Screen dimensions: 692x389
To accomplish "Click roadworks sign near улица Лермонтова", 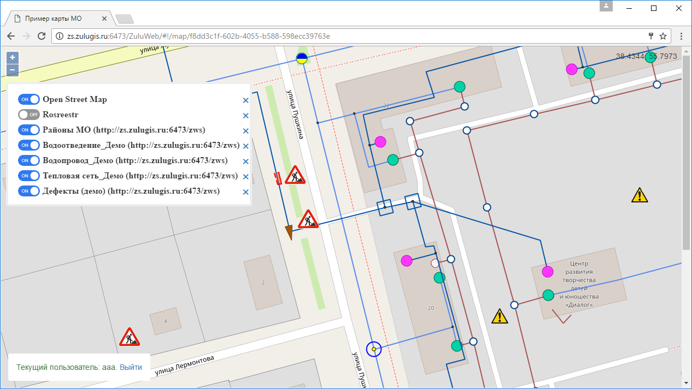I will (130, 337).
